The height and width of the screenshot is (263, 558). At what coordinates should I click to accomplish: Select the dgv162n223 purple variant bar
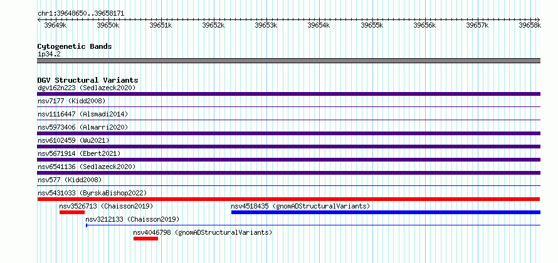(288, 94)
